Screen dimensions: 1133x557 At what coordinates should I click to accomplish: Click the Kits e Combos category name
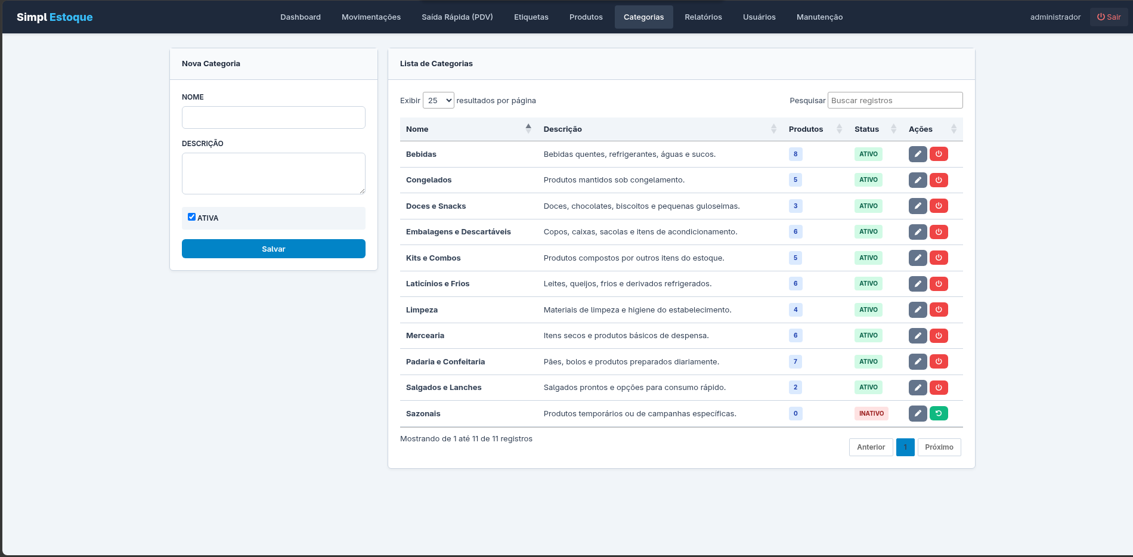pyautogui.click(x=434, y=258)
